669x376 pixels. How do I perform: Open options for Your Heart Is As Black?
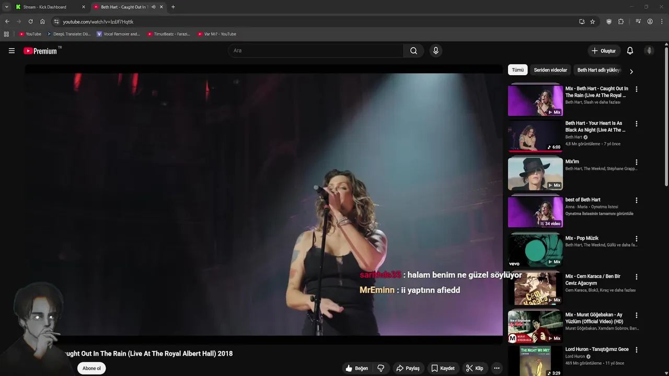click(636, 124)
